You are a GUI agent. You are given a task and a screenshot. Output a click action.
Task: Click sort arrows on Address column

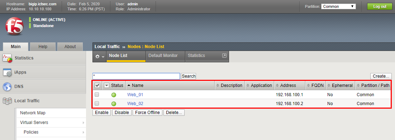pos(277,85)
